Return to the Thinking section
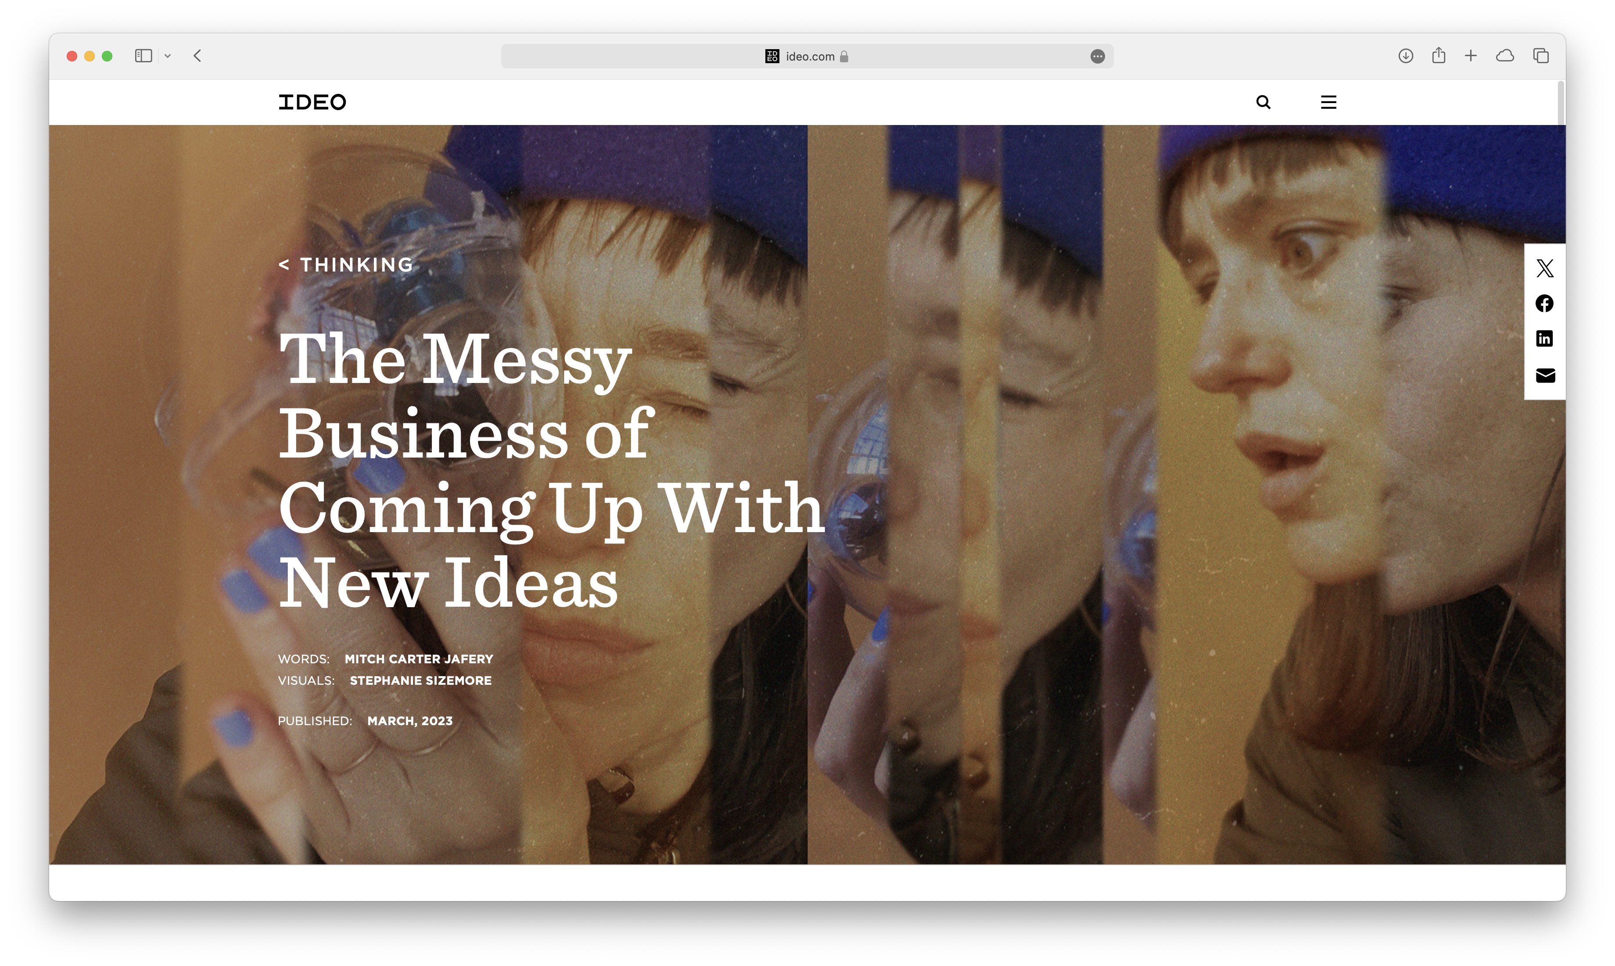This screenshot has width=1615, height=966. click(x=346, y=265)
